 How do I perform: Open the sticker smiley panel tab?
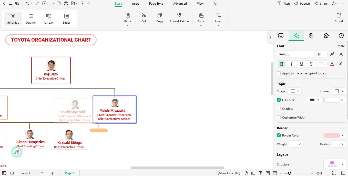(311, 36)
